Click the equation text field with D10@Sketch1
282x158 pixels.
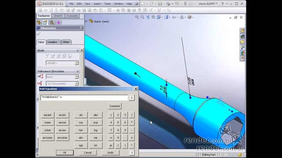84,97
